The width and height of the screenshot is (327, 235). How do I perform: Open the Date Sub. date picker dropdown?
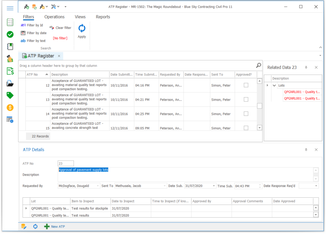214,186
